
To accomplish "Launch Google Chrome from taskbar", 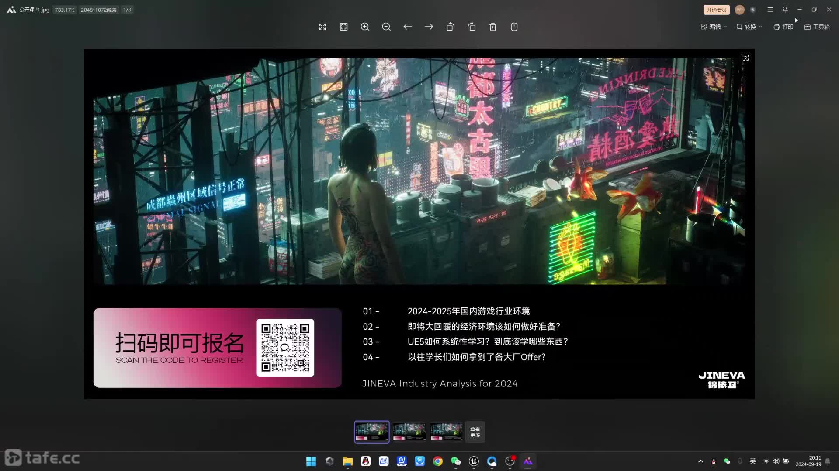I will (x=438, y=461).
